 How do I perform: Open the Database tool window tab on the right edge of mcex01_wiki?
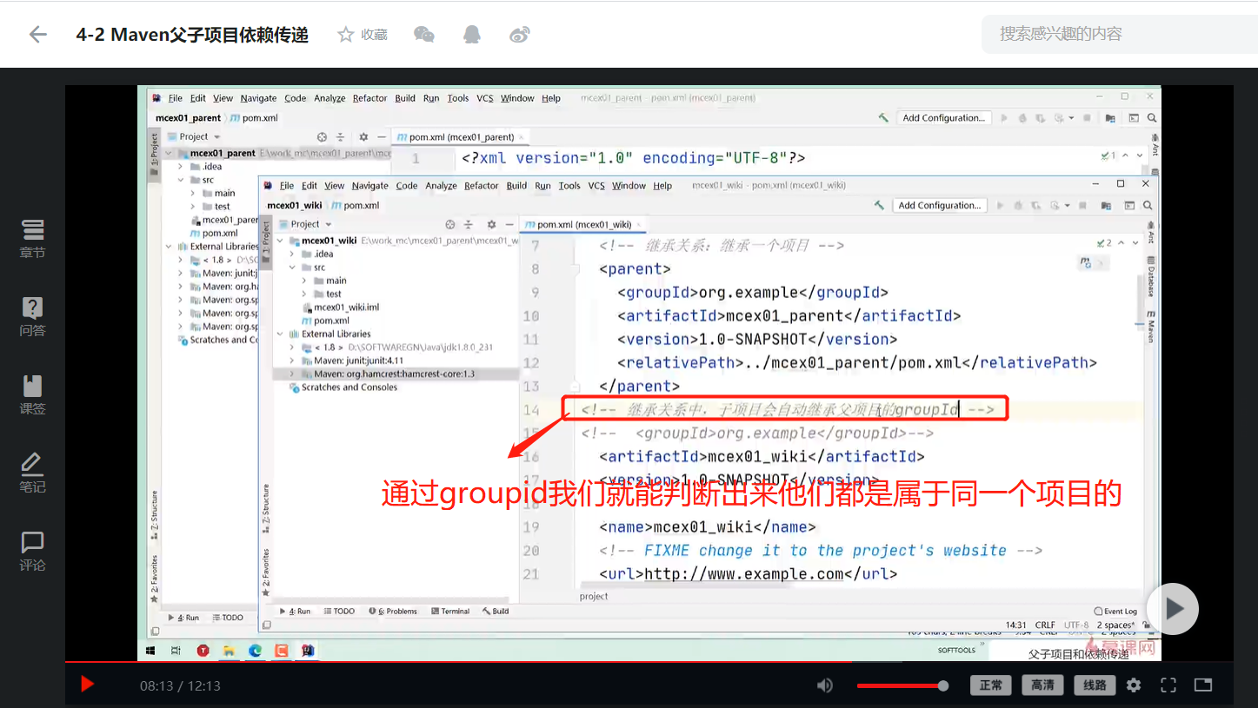1151,277
